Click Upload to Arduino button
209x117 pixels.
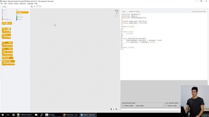coord(134,11)
